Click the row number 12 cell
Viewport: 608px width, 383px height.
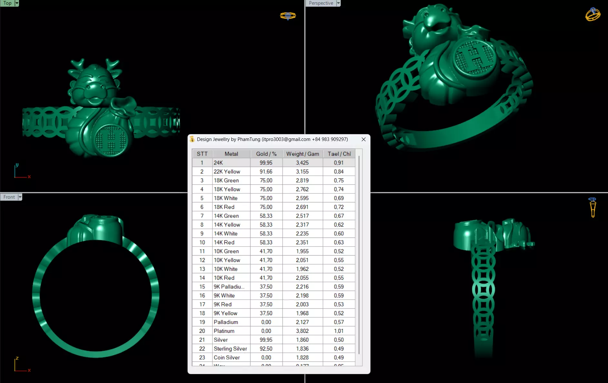(x=202, y=260)
